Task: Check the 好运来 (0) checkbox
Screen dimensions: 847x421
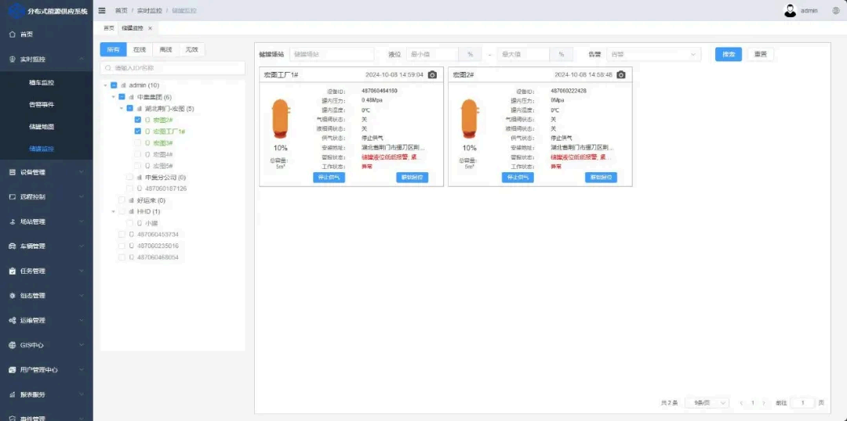Action: point(122,200)
